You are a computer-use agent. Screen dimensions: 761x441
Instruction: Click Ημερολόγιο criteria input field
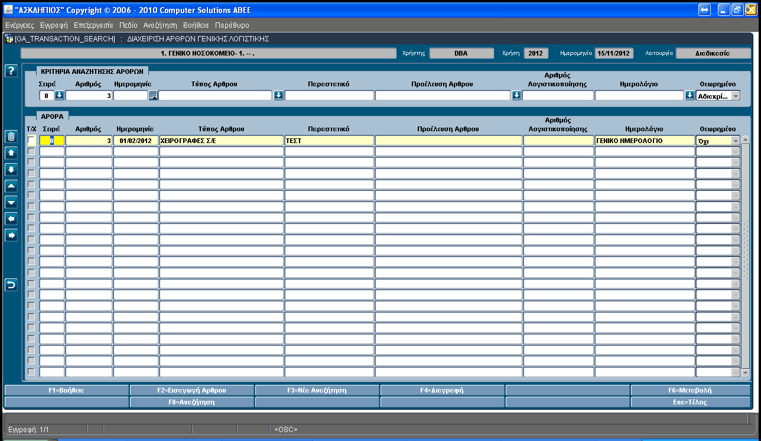[639, 96]
